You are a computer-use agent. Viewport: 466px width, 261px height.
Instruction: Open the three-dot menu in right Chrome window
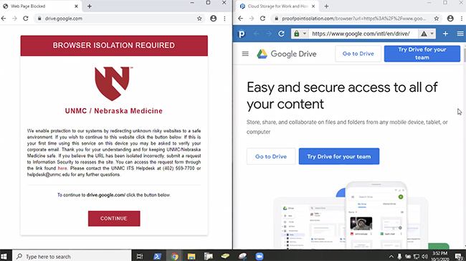(x=462, y=19)
